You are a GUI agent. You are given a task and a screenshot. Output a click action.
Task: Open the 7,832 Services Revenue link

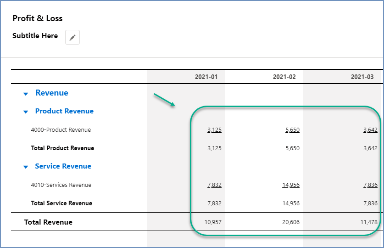coord(214,185)
